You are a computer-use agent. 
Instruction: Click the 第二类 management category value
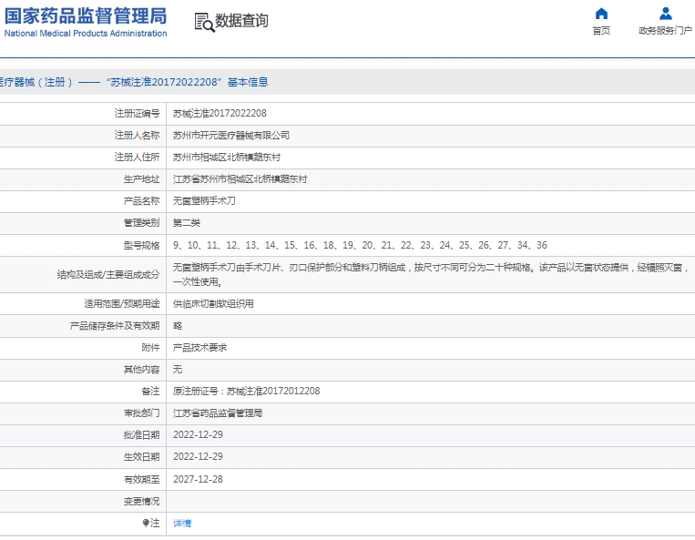click(186, 223)
